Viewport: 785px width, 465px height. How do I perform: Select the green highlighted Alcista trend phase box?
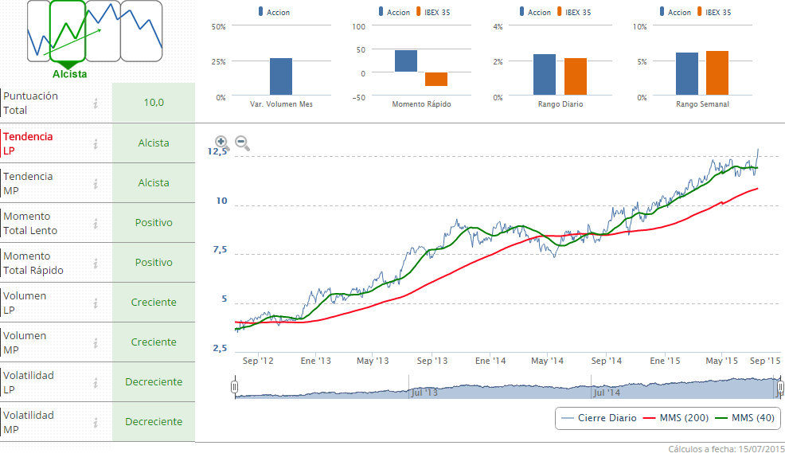[x=67, y=31]
